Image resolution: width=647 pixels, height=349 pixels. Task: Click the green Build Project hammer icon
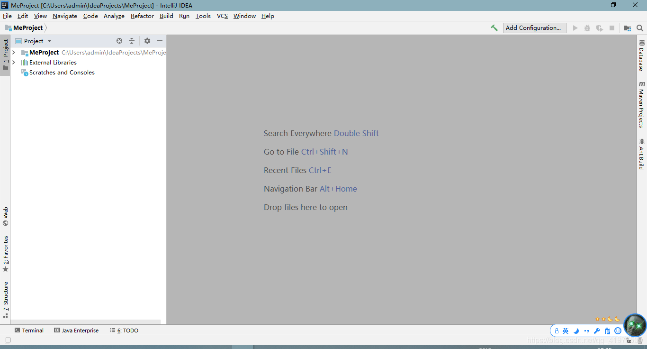coord(494,28)
